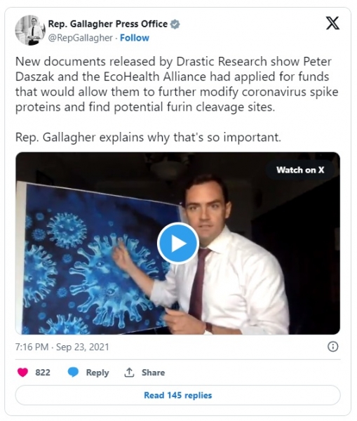Click the reply speech bubble icon

(x=73, y=373)
